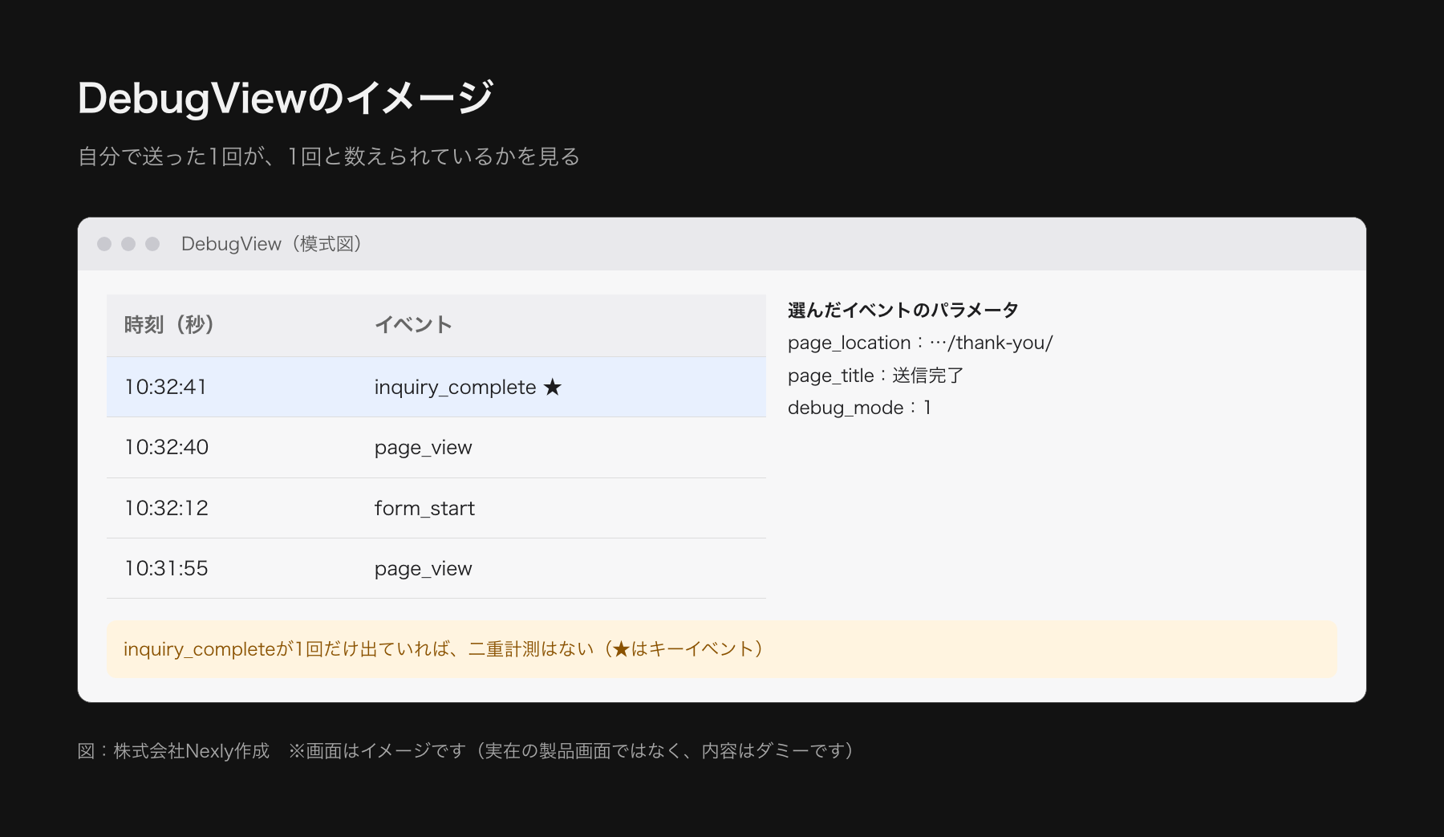The image size is (1444, 837).
Task: Click the star icon beside inquiry_complete
Action: click(x=553, y=387)
